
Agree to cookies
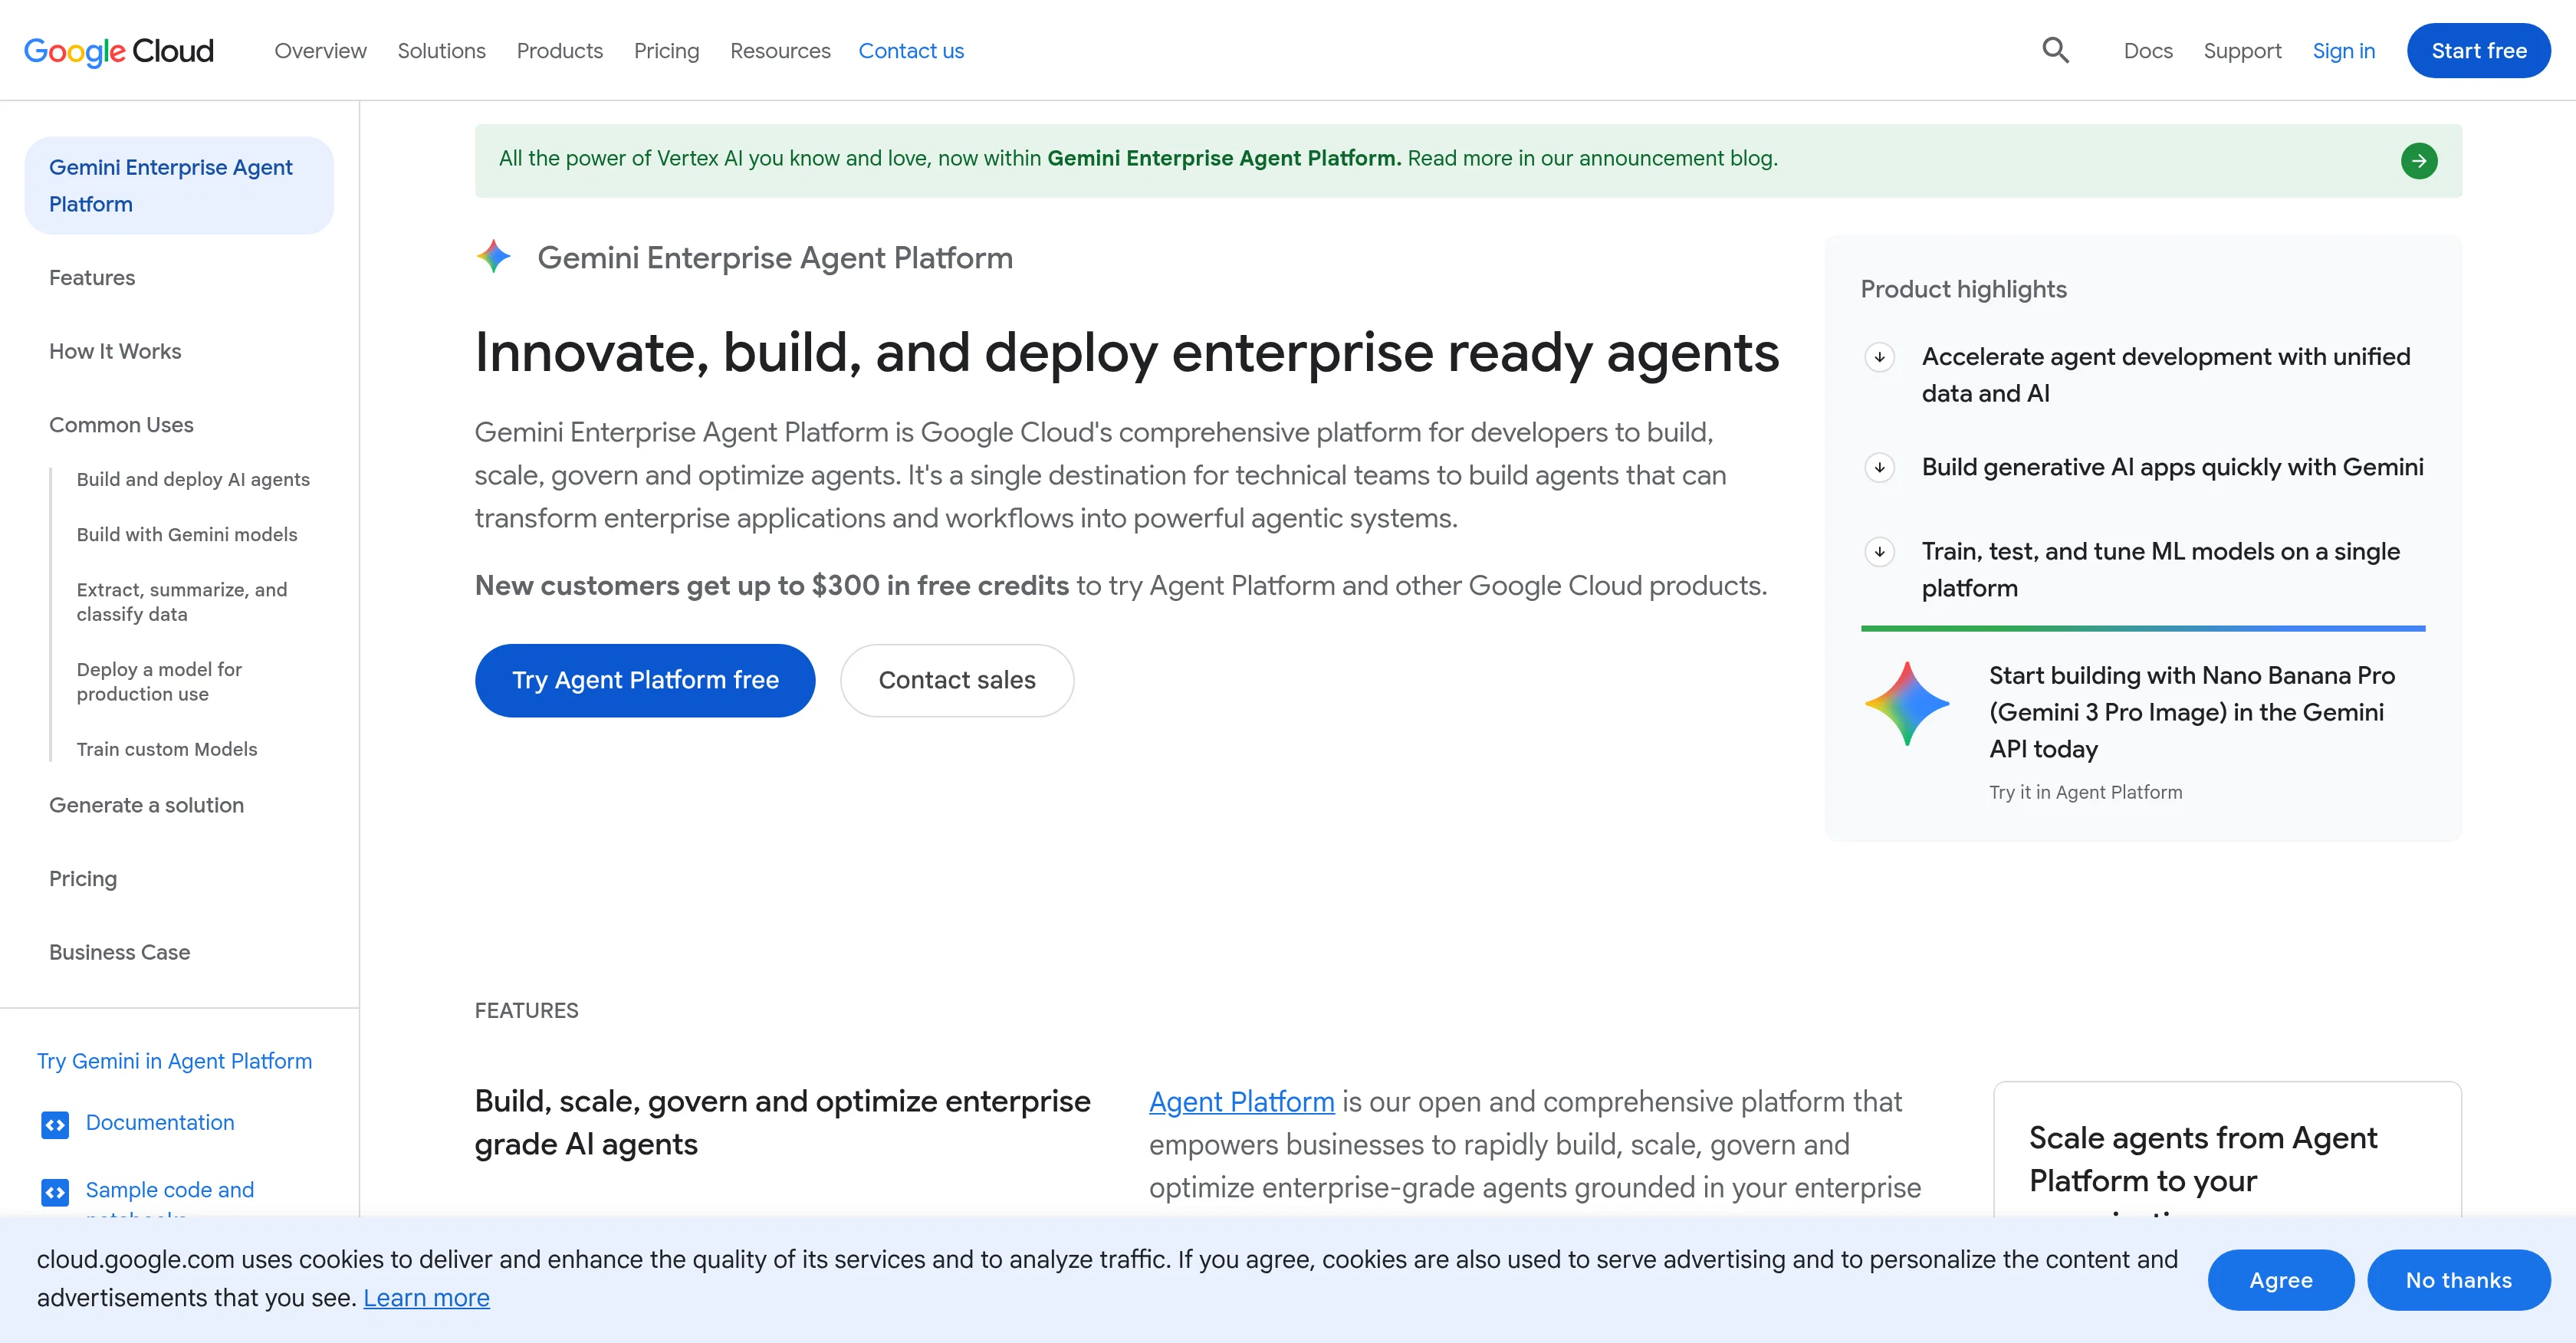[x=2281, y=1280]
